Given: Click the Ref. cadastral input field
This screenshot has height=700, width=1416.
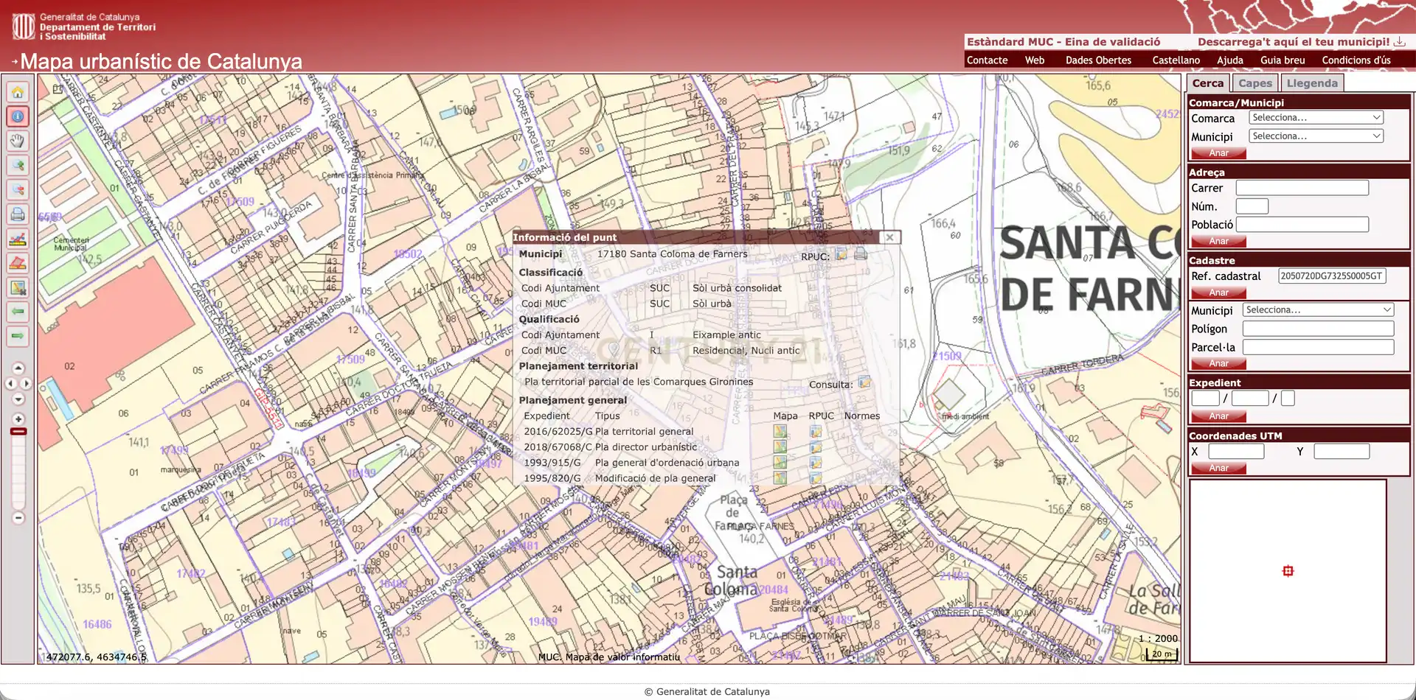Looking at the screenshot, I should pyautogui.click(x=1332, y=276).
